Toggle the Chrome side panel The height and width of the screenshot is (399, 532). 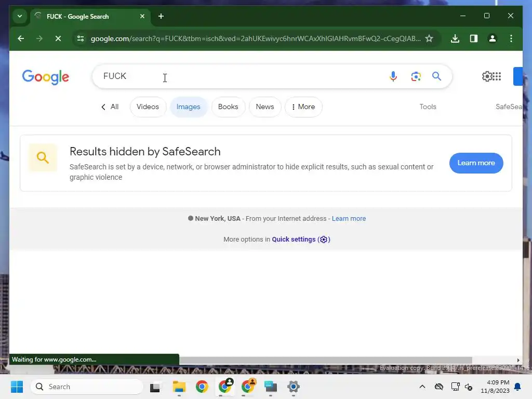(474, 38)
